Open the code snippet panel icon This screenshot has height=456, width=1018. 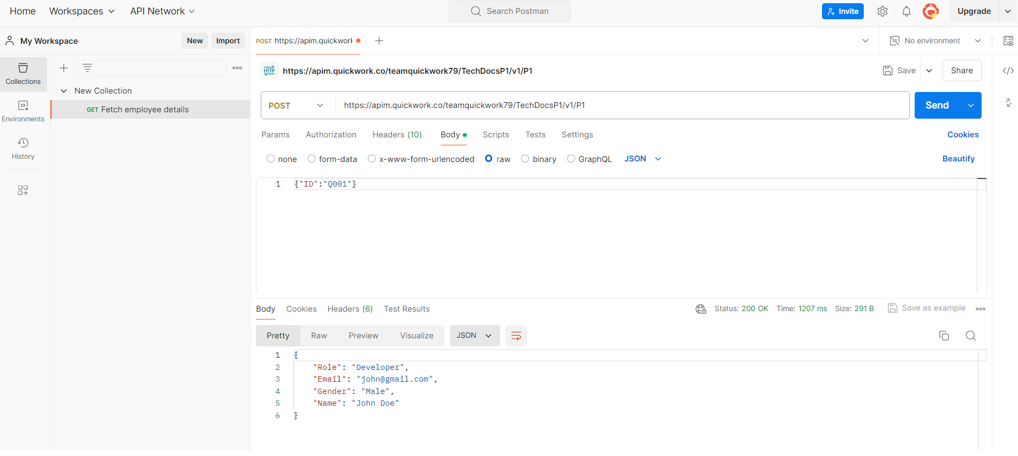[x=1008, y=71]
